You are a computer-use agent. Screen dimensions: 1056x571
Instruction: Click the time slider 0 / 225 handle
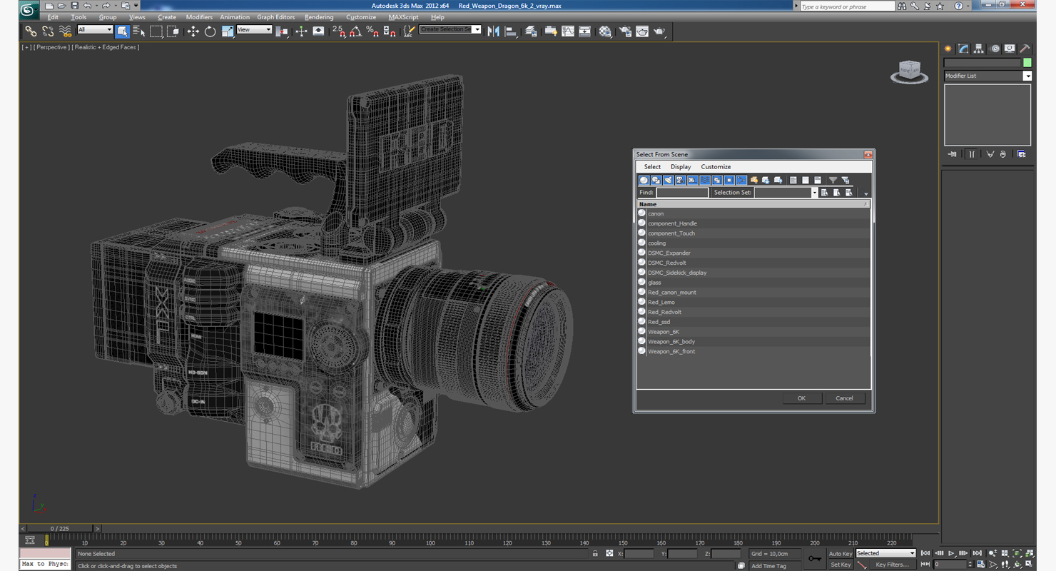[x=59, y=529]
